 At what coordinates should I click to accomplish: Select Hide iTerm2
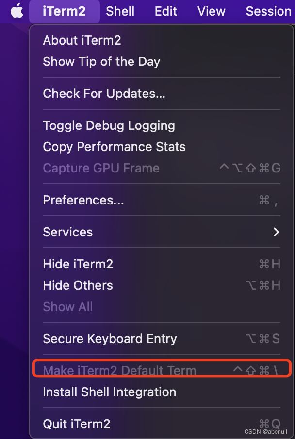point(162,264)
